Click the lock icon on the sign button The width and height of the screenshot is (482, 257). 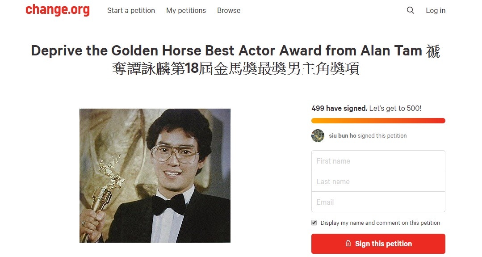tap(348, 244)
